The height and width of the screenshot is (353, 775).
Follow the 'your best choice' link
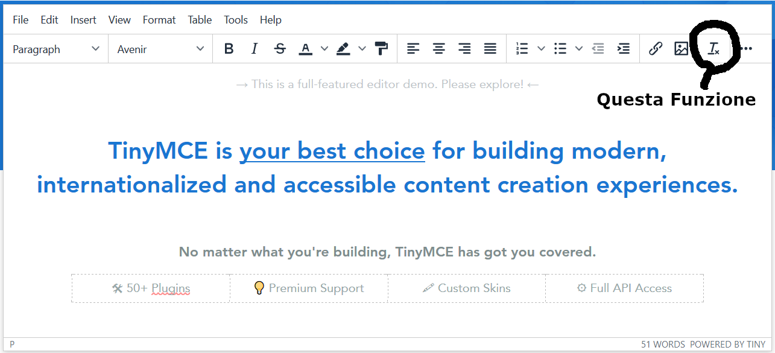[332, 151]
